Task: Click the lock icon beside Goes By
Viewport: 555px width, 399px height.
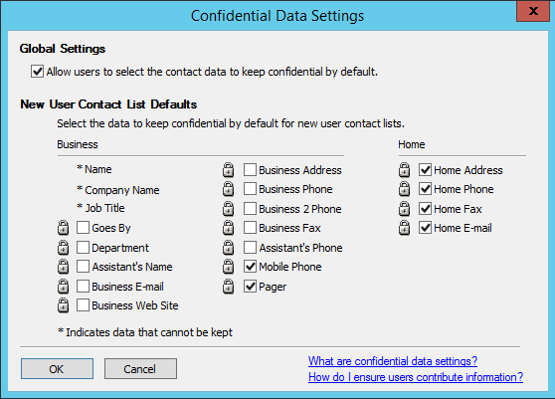Action: pyautogui.click(x=63, y=228)
